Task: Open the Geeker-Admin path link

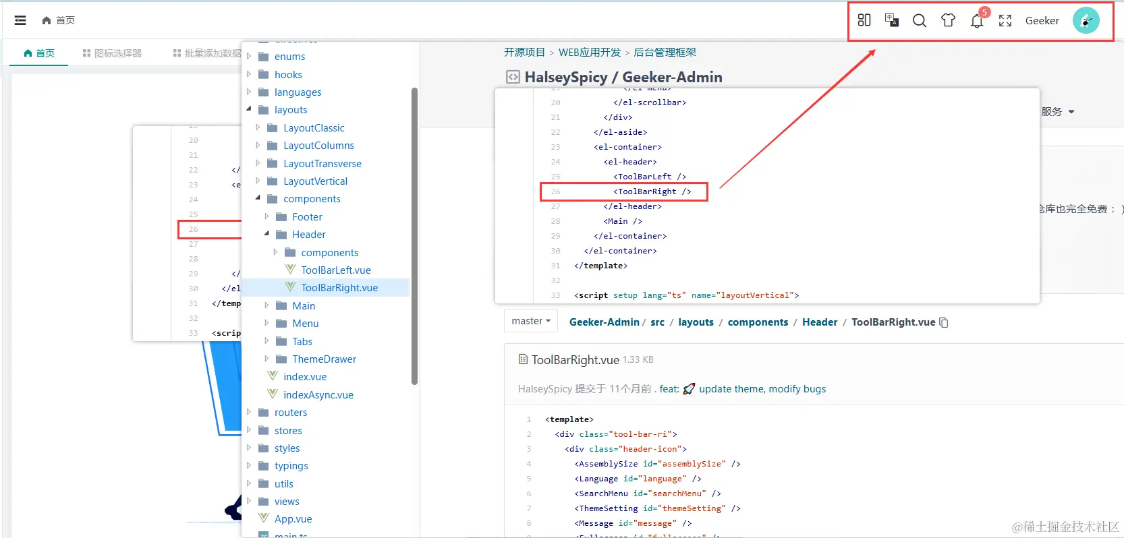Action: pyautogui.click(x=604, y=322)
